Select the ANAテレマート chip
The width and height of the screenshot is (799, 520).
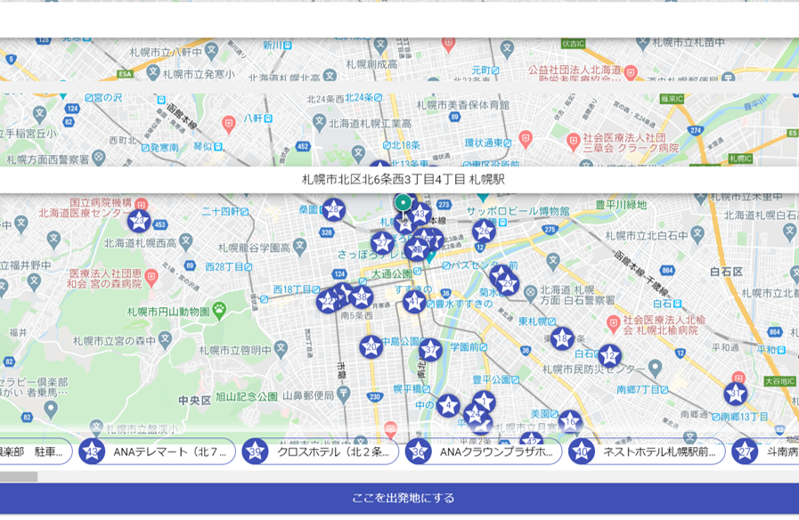156,451
